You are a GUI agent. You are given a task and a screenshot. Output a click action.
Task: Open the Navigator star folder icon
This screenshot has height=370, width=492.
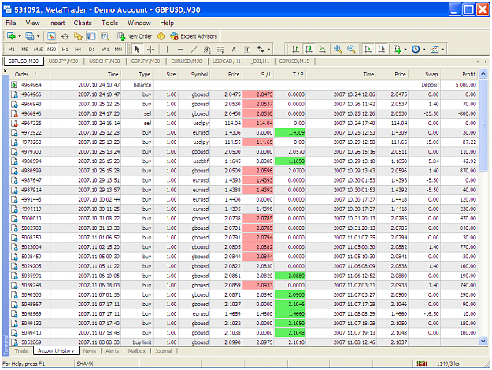(x=78, y=36)
